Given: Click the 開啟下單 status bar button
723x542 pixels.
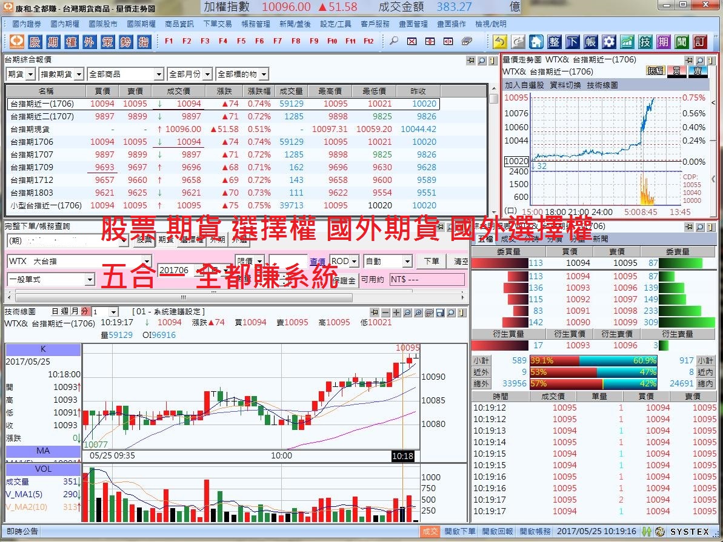Looking at the screenshot, I should [x=460, y=531].
